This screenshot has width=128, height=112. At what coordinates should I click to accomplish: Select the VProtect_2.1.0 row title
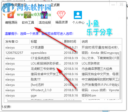(41, 90)
